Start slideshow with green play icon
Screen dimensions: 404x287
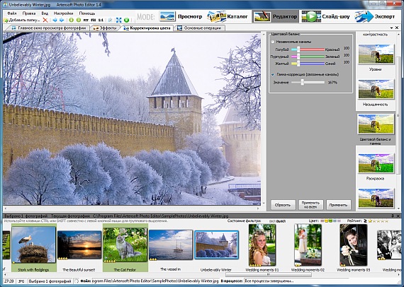[126, 20]
